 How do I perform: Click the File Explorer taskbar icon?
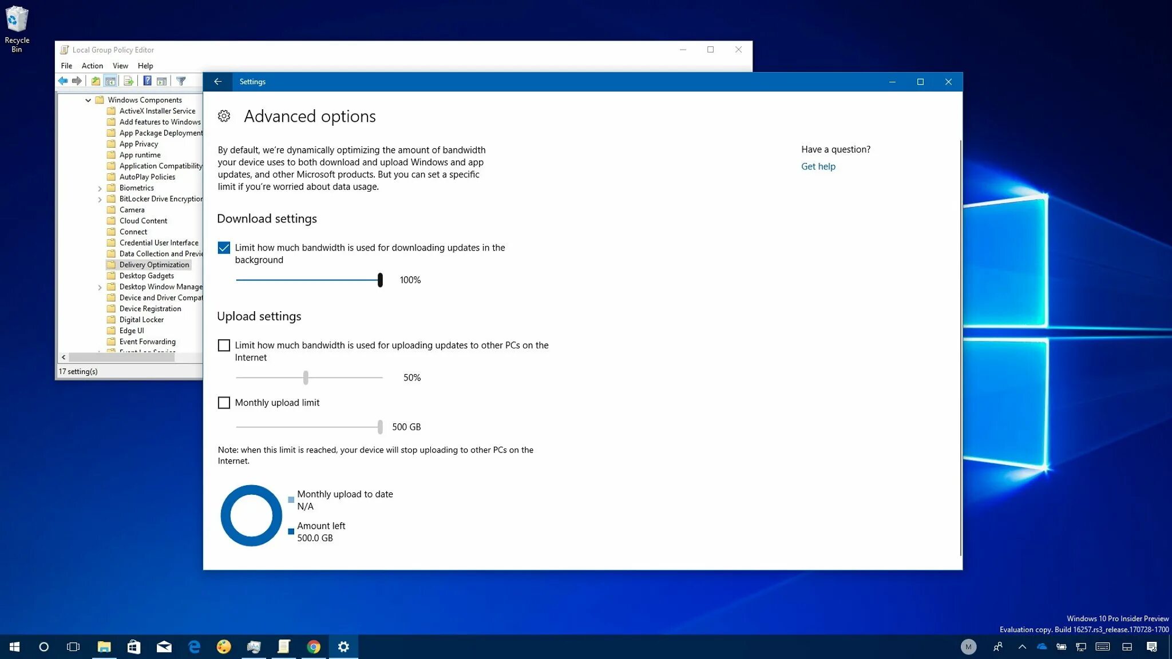(x=104, y=646)
